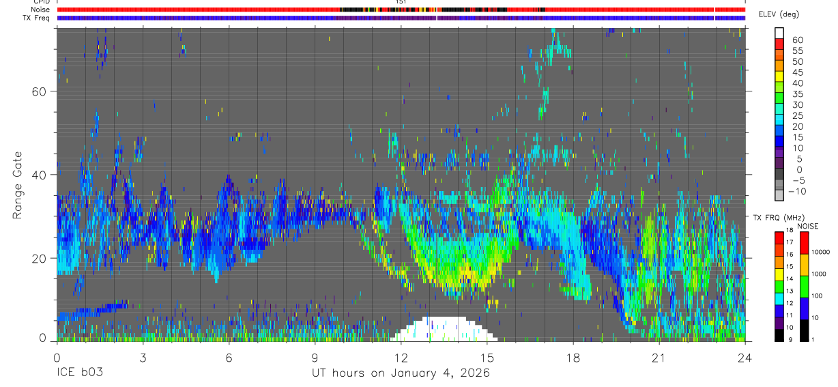This screenshot has height=387, width=838.
Task: Click the 21 tick on UT hours axis
Action: tap(659, 357)
